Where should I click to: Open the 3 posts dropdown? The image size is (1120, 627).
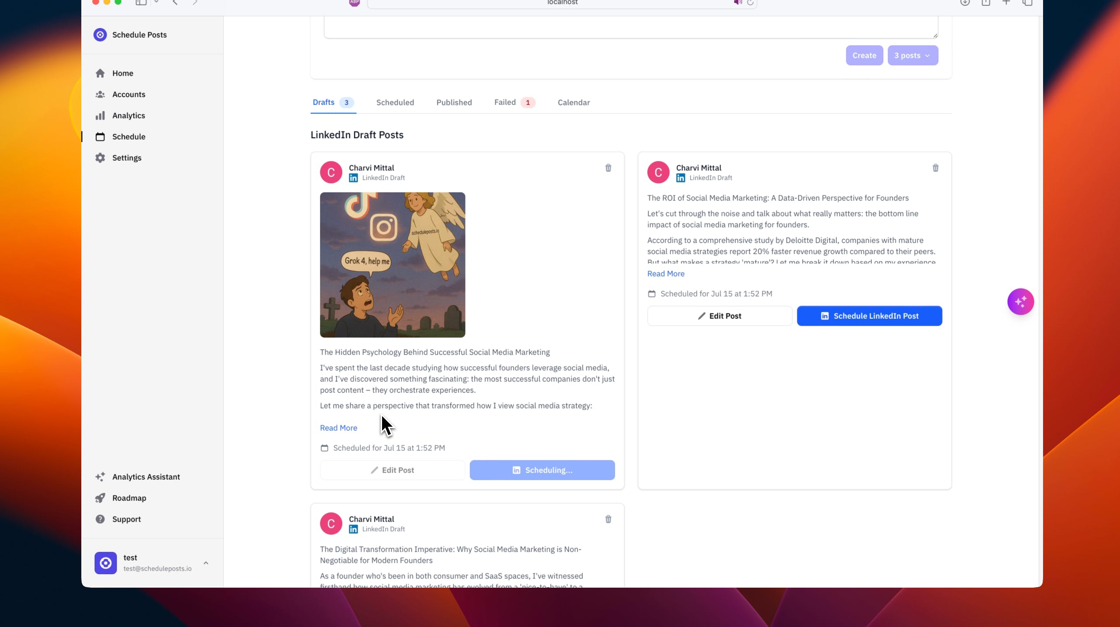(912, 56)
